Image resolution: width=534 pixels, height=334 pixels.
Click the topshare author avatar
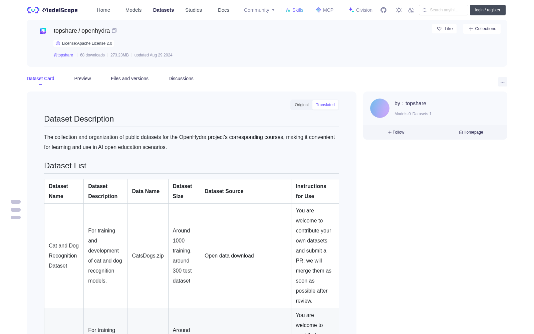click(380, 108)
